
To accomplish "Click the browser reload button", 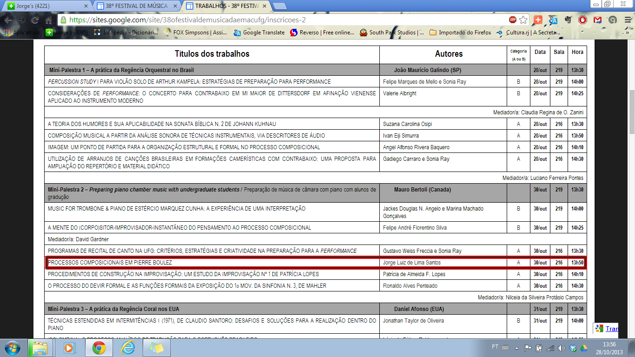I will 35,20.
